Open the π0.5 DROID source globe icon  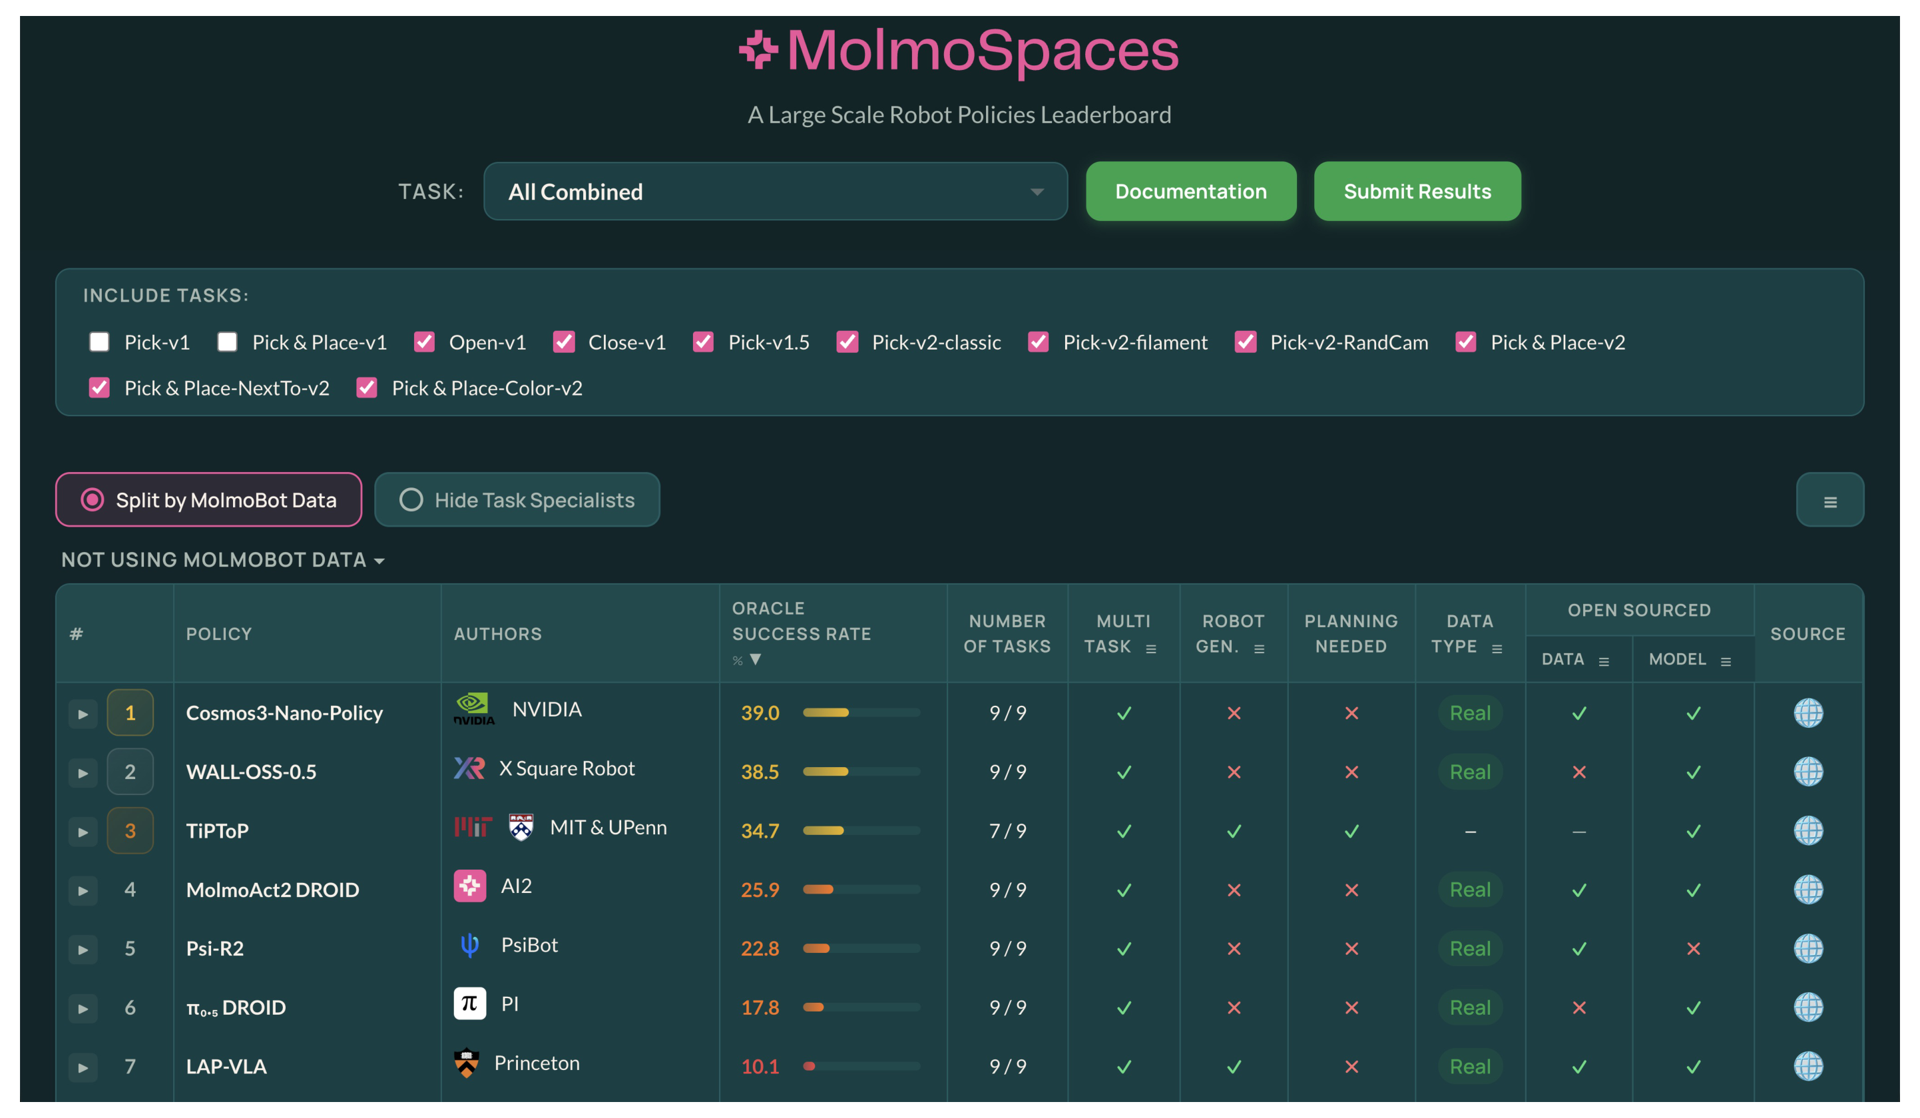[x=1807, y=1007]
